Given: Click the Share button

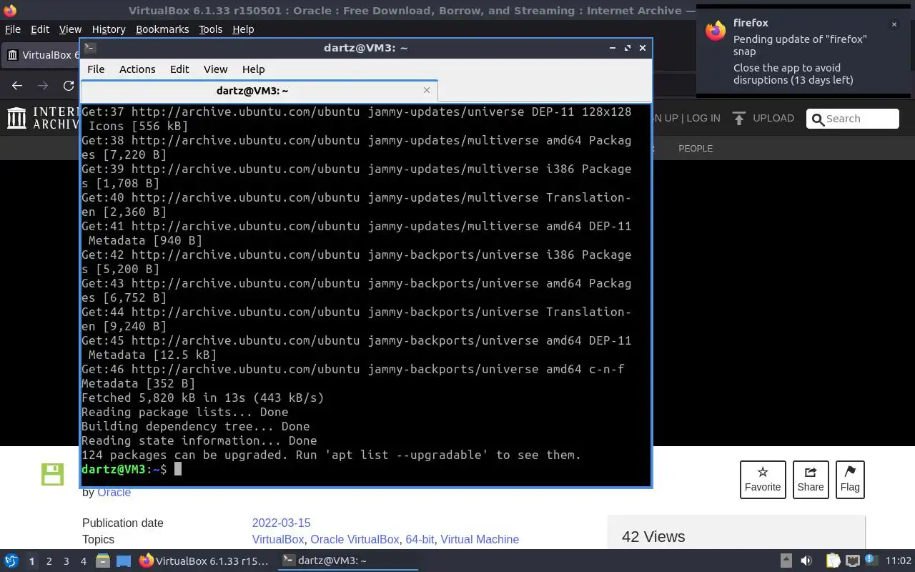Looking at the screenshot, I should coord(811,480).
